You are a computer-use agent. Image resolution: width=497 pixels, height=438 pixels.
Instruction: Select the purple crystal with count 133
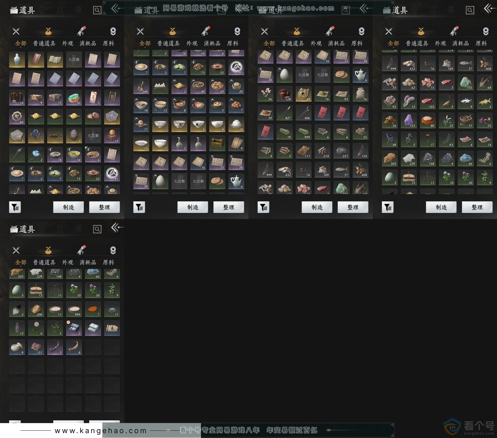click(x=409, y=120)
